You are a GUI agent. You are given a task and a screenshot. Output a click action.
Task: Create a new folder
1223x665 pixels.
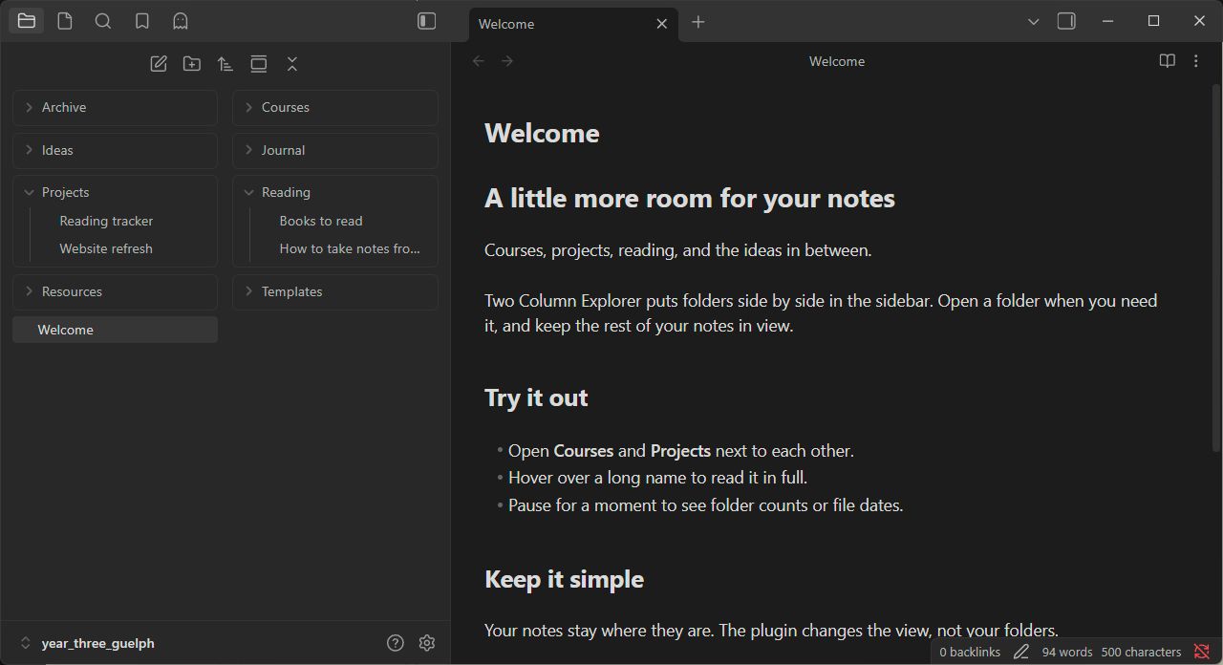(x=192, y=64)
